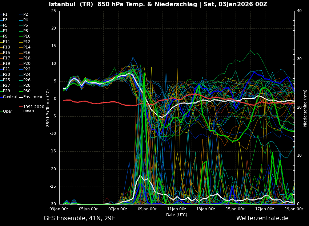The height and width of the screenshot is (226, 309).
Task: Pick the 15Jan 00z date label
Action: click(236, 209)
